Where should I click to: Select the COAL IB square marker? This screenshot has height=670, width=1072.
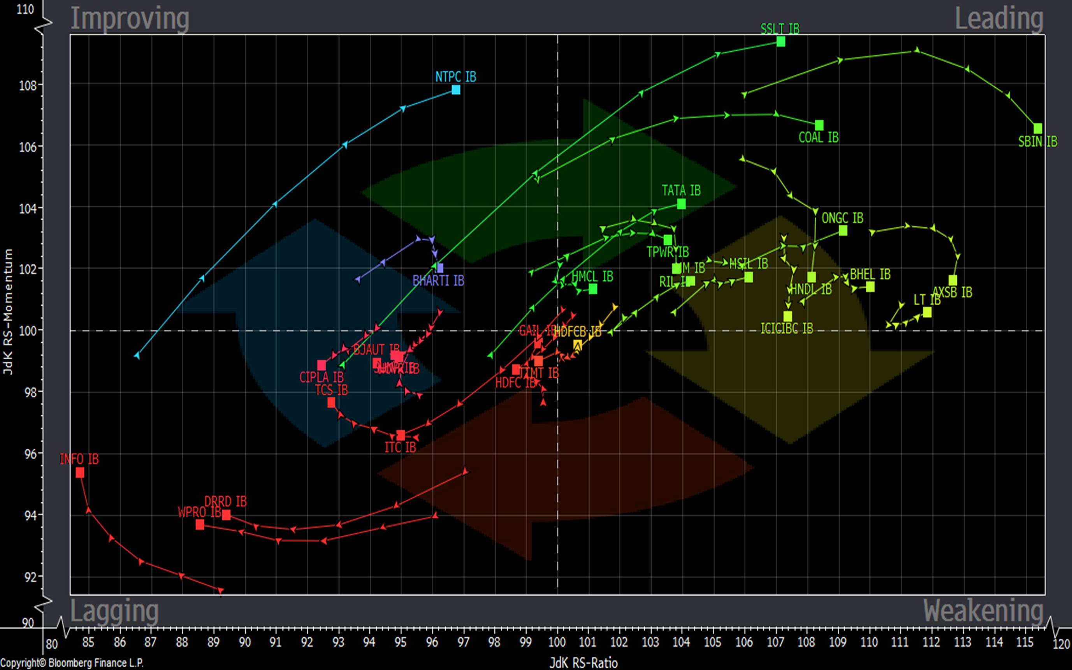coord(819,125)
